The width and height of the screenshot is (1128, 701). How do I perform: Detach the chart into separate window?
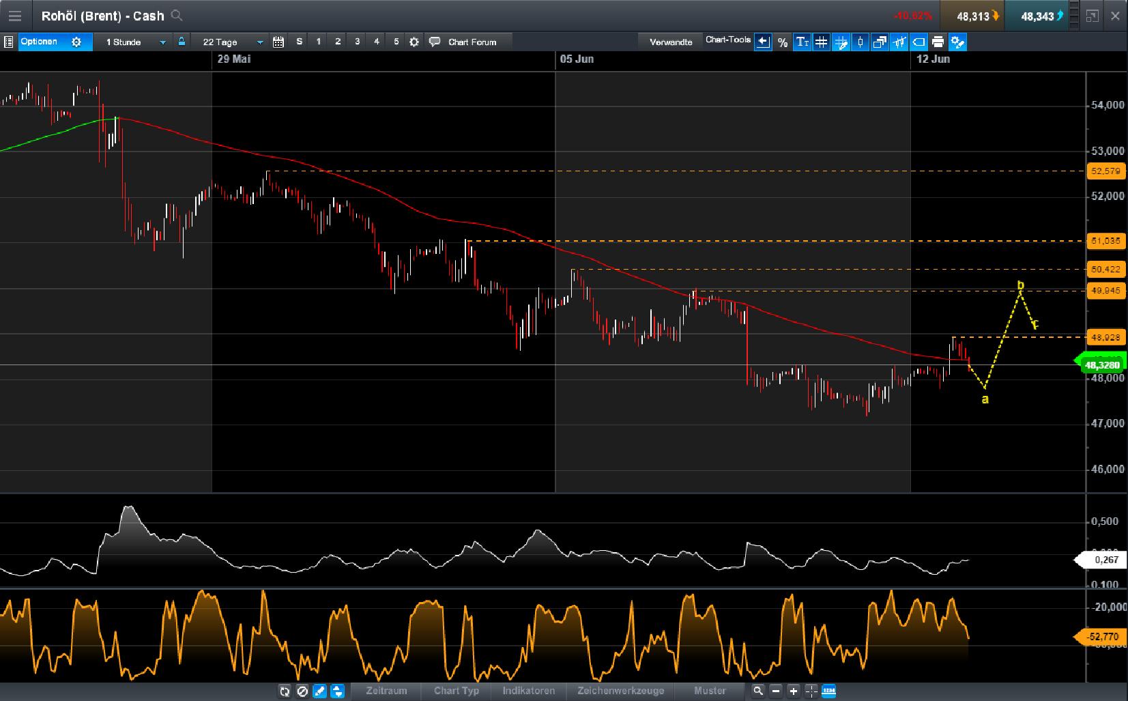pos(1092,16)
